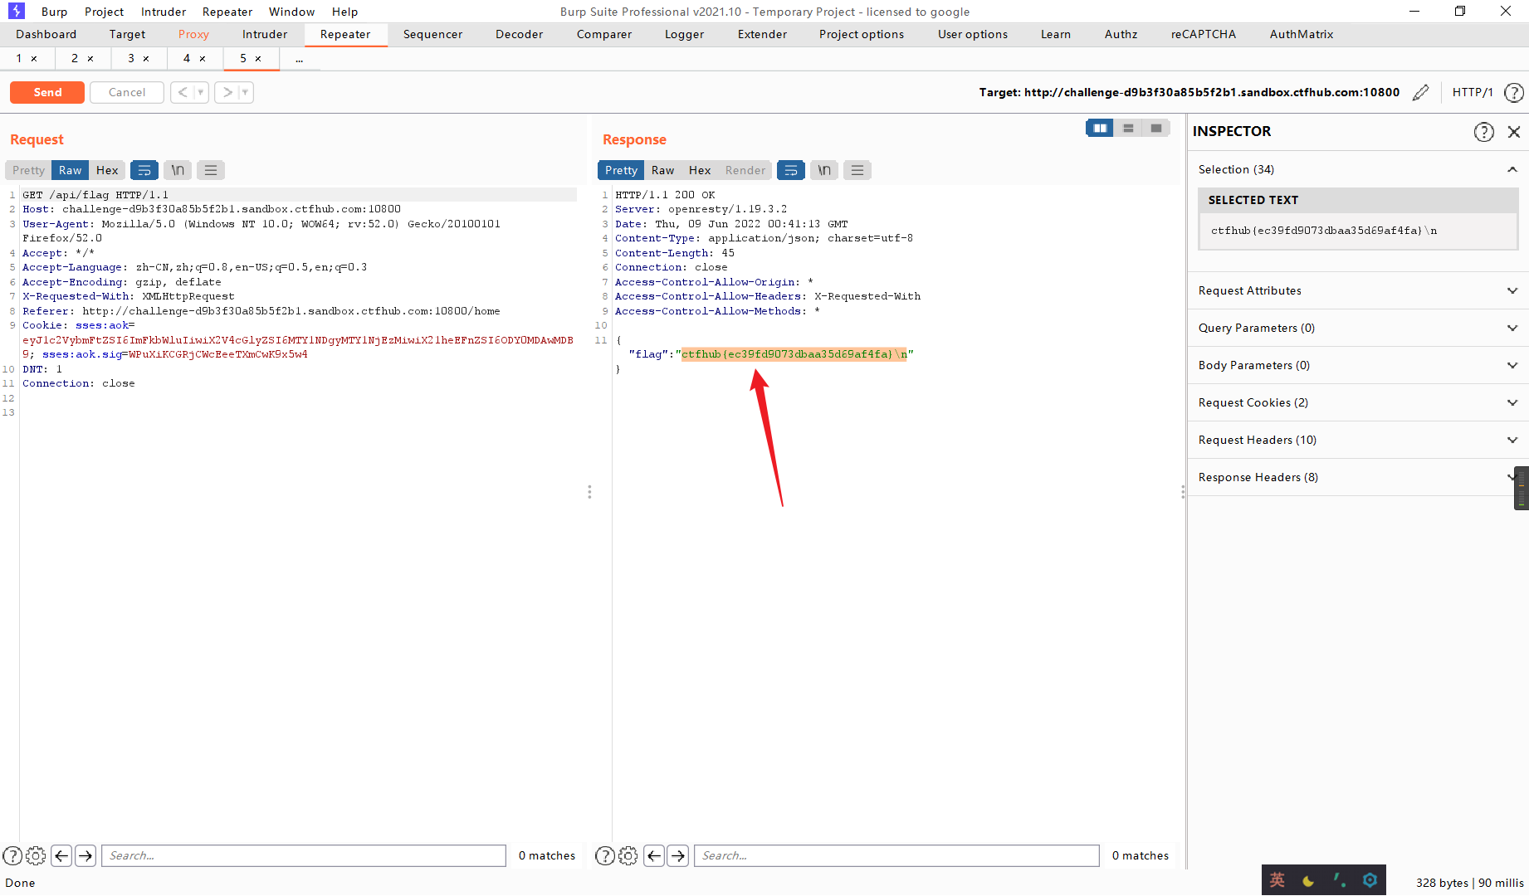Select combined tabbed layout icon
Screen dimensions: 1529x896
pyautogui.click(x=1156, y=128)
